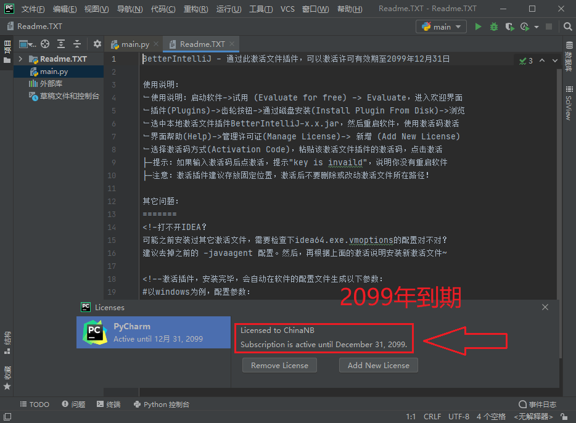Click line 1 text in editor
This screenshot has width=576, height=423.
coord(296,59)
